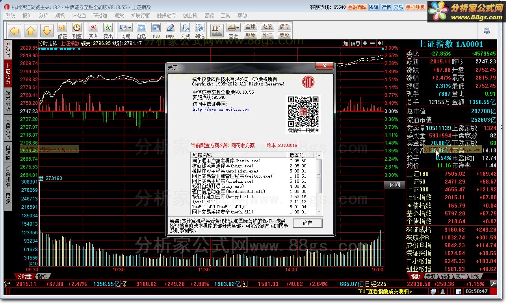The image size is (507, 304).
Task: Click the 确定 button in About dialog
Action: (308, 223)
